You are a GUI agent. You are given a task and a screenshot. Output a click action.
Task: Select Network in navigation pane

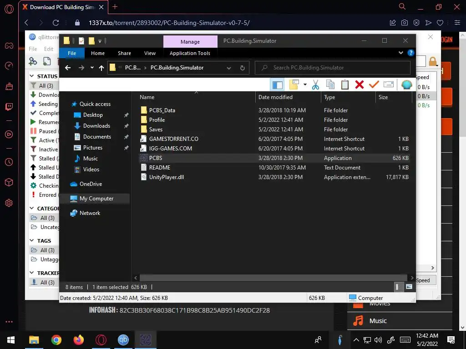click(90, 213)
